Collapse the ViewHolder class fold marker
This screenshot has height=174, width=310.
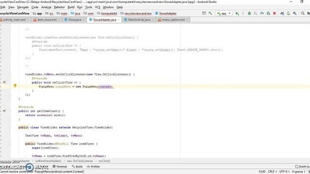pyautogui.click(x=10, y=128)
